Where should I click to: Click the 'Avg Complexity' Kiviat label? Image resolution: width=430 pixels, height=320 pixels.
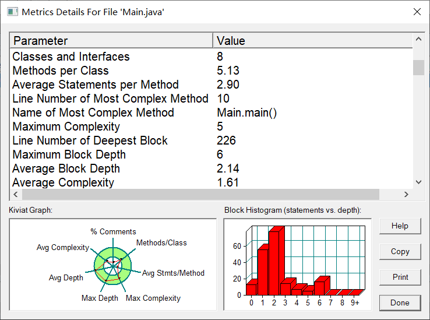(x=63, y=247)
